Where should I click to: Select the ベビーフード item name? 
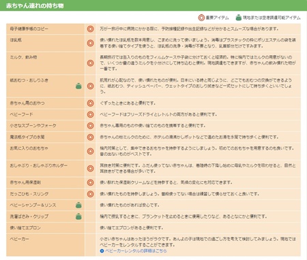tap(21, 114)
